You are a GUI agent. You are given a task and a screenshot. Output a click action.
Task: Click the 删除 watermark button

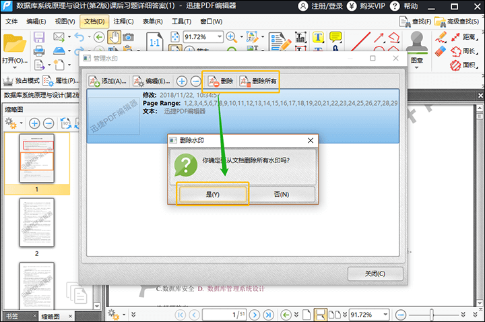220,82
